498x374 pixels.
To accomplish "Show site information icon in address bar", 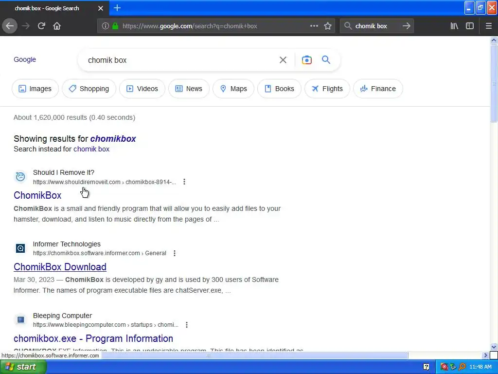I will (105, 26).
